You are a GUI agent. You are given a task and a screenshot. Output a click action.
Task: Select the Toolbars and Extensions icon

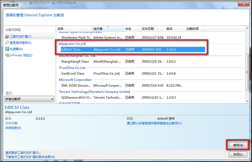(7, 37)
